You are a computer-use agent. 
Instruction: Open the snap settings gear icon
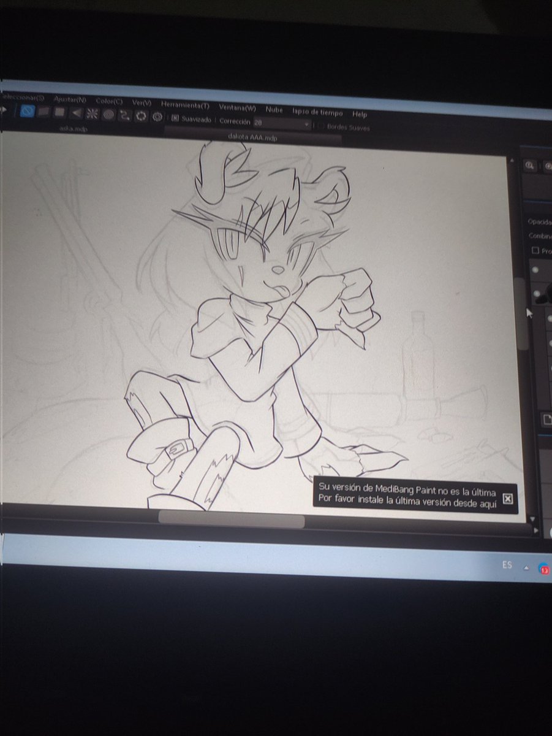pos(157,117)
